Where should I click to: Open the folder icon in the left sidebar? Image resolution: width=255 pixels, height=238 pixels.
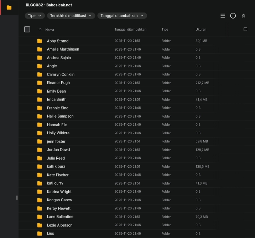[x=9, y=7]
